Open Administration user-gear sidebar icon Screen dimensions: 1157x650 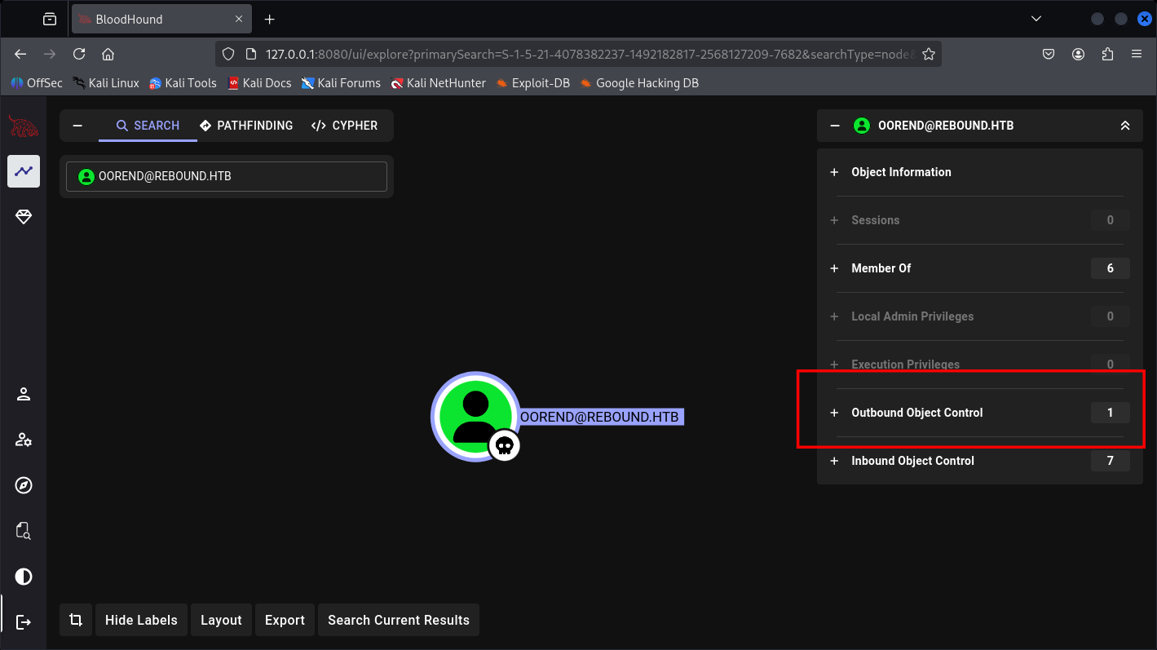tap(24, 440)
